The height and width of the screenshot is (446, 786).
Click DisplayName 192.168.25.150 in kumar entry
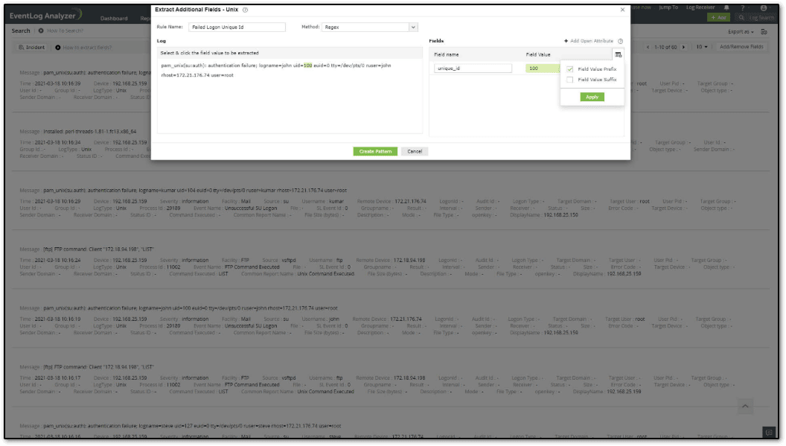543,215
